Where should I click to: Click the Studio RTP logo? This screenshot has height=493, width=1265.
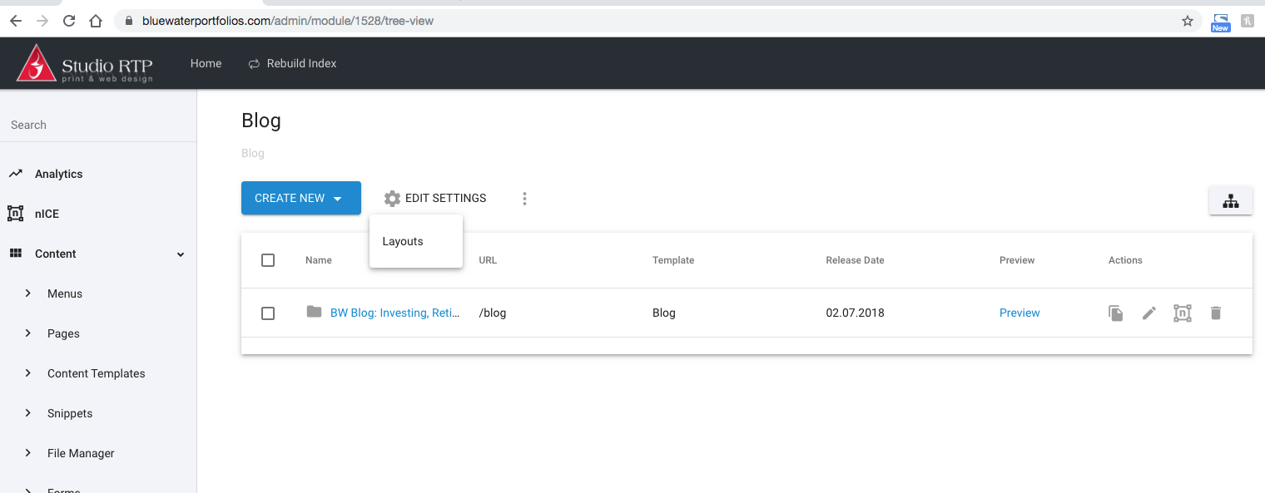click(x=85, y=64)
